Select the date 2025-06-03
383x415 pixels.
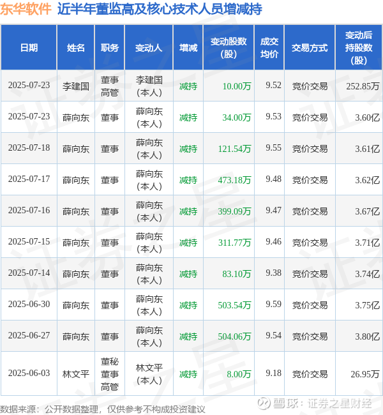pos(29,373)
